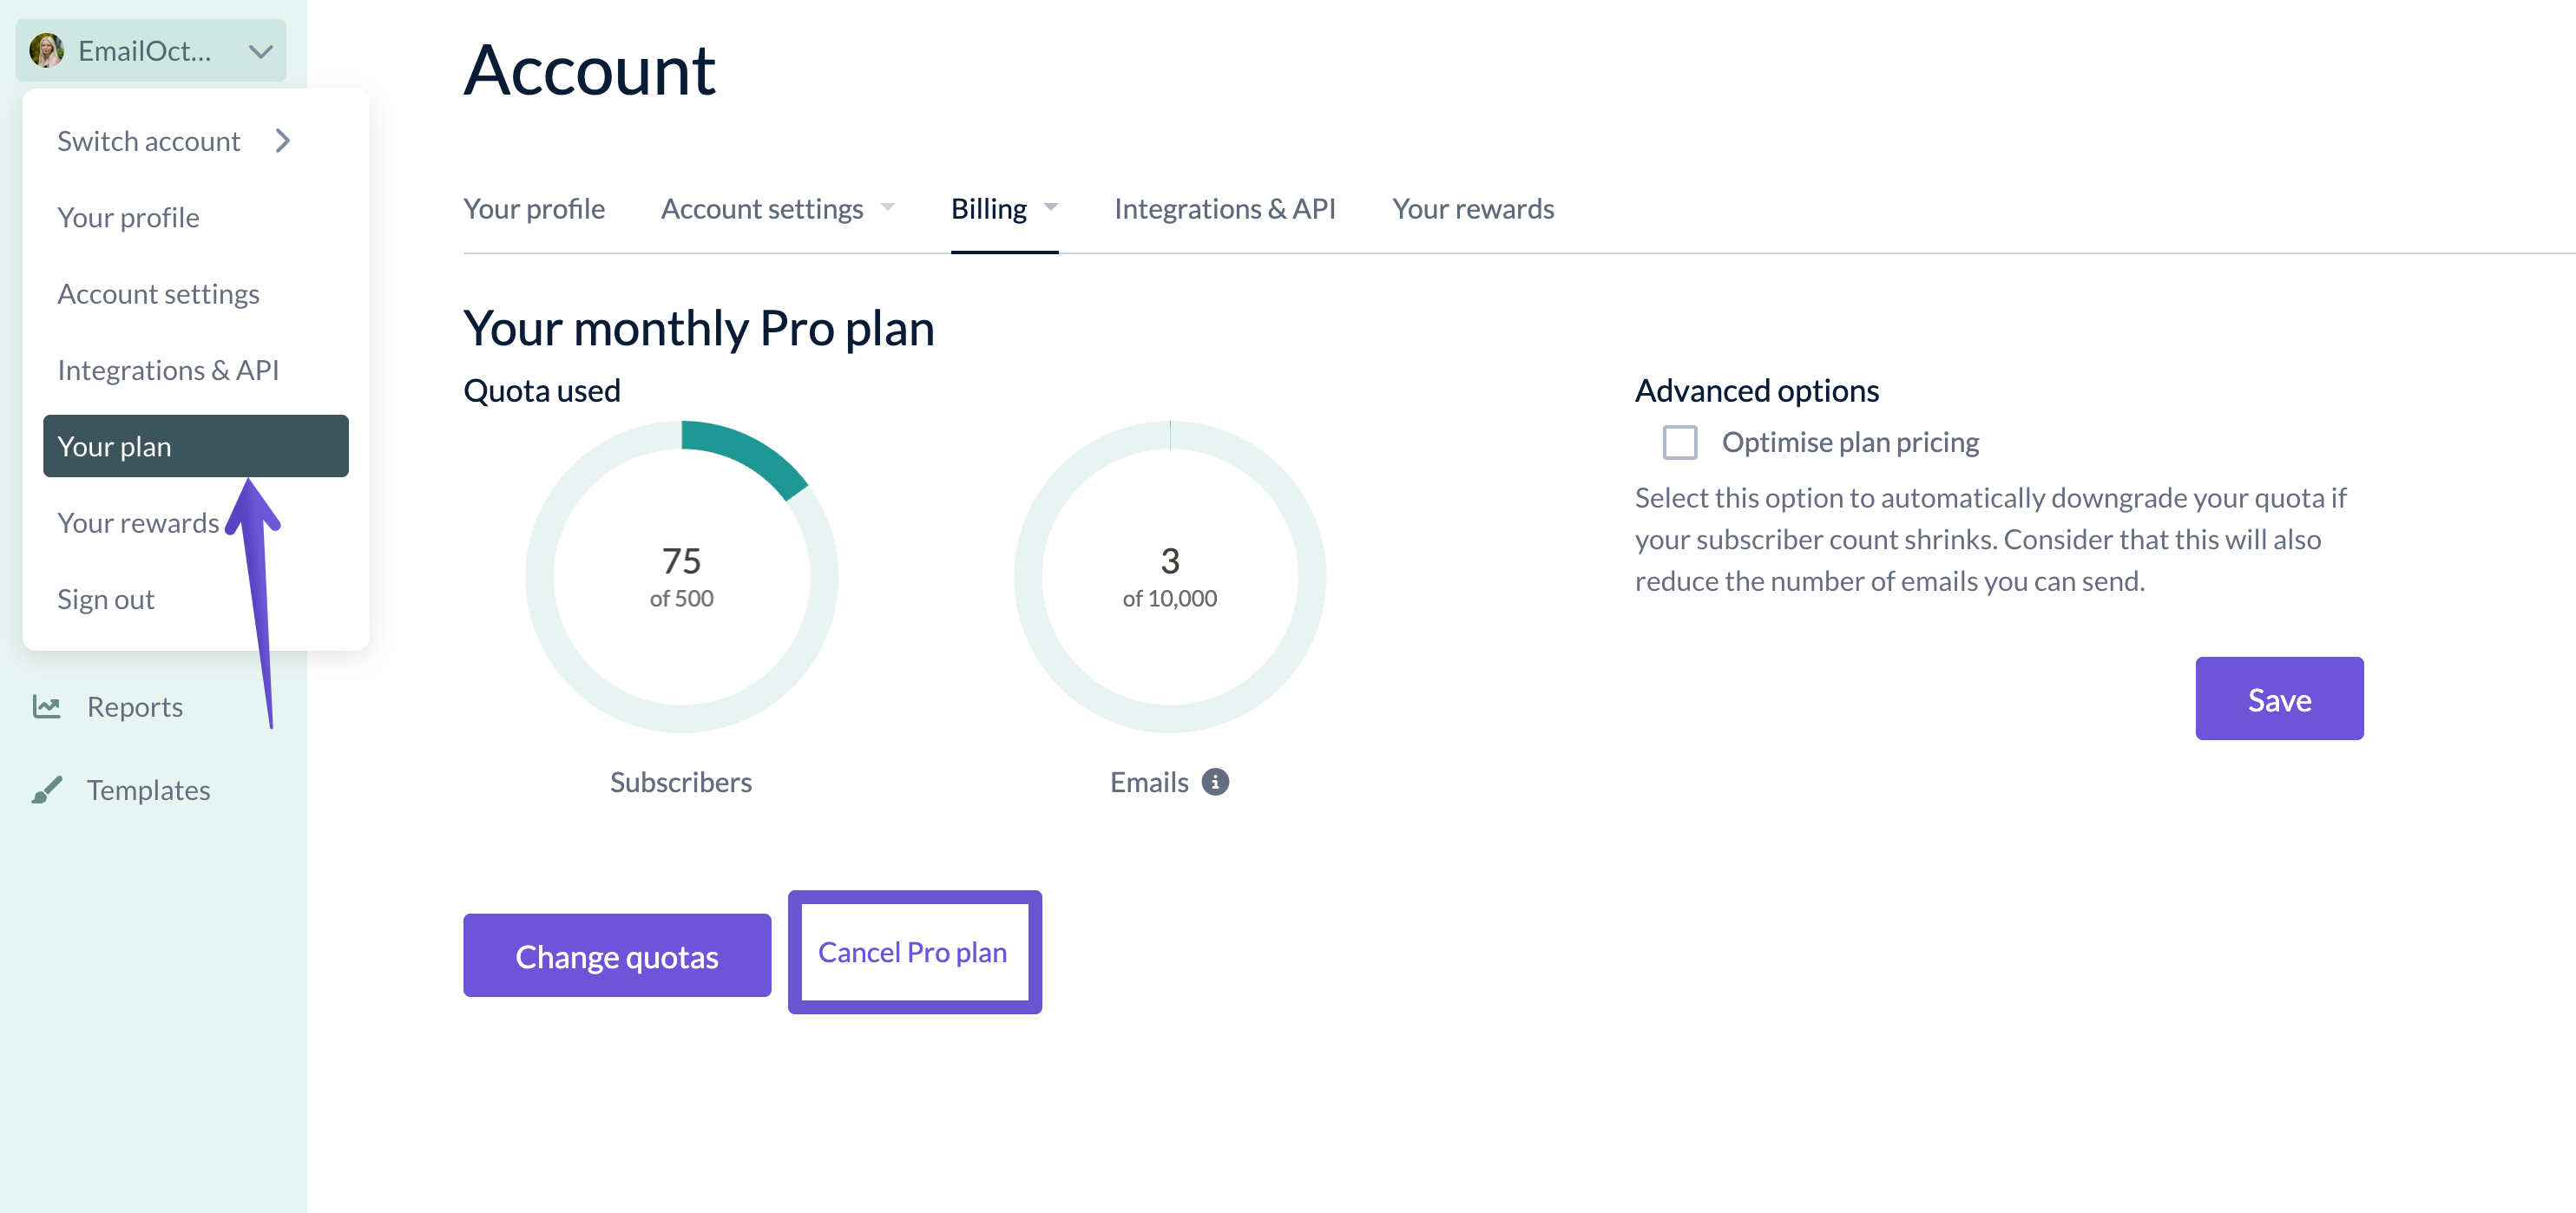Click the Save button
This screenshot has height=1213, width=2576.
2278,699
